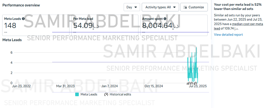Select the Amount spent 8,004.64 metric card
Image resolution: width=267 pixels, height=108 pixels.
point(174,25)
